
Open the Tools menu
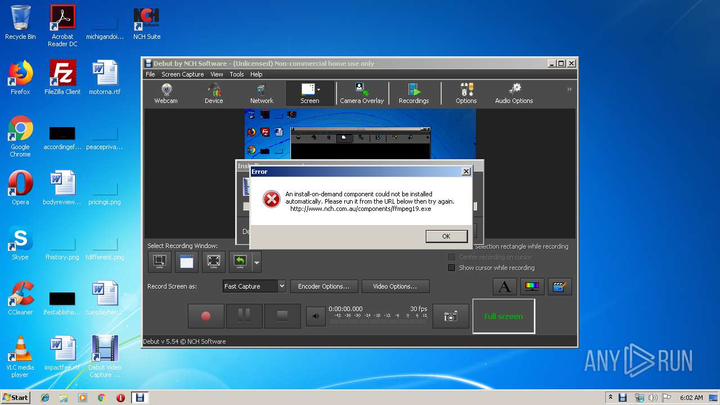click(237, 74)
